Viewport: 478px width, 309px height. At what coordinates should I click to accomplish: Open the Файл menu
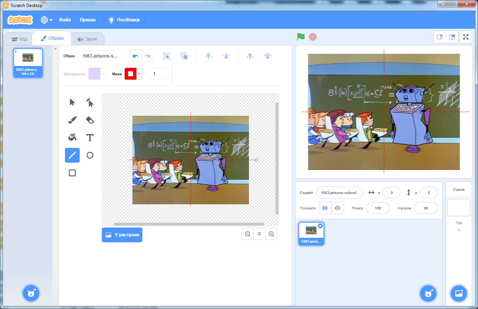click(65, 20)
